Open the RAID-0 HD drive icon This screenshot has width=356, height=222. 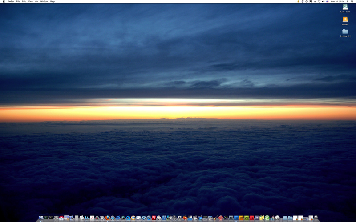[345, 7]
